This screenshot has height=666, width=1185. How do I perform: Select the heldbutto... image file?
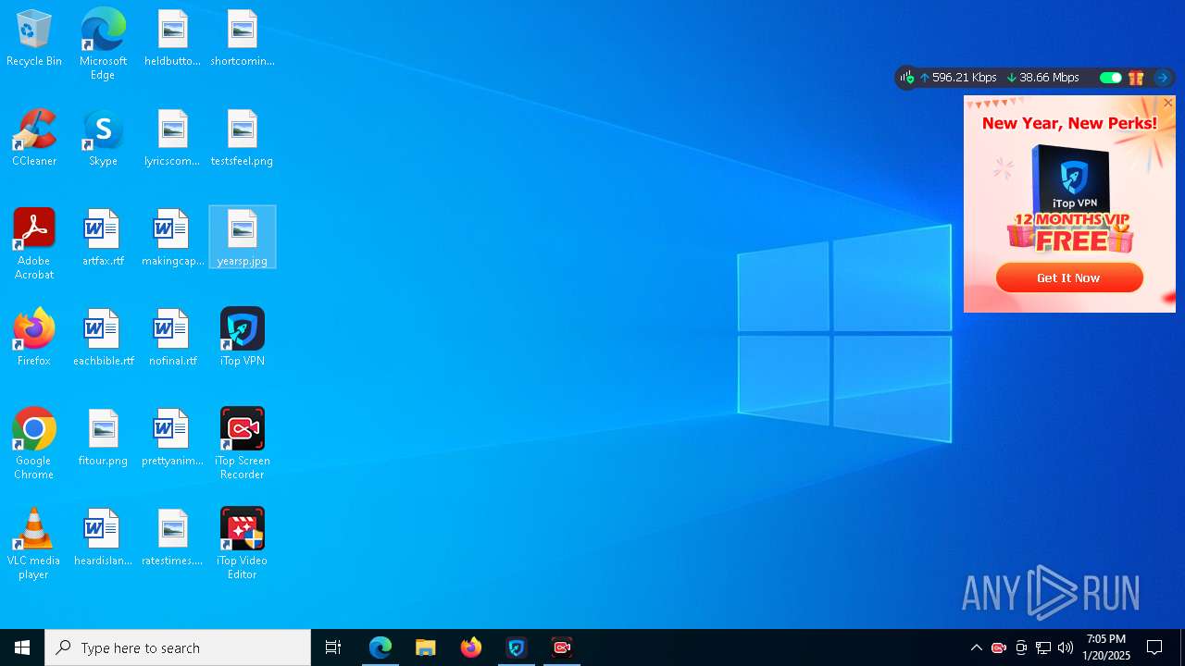tap(173, 39)
